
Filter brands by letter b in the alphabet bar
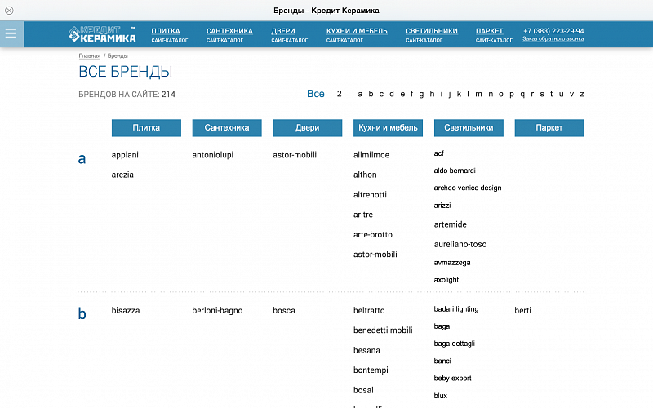371,94
